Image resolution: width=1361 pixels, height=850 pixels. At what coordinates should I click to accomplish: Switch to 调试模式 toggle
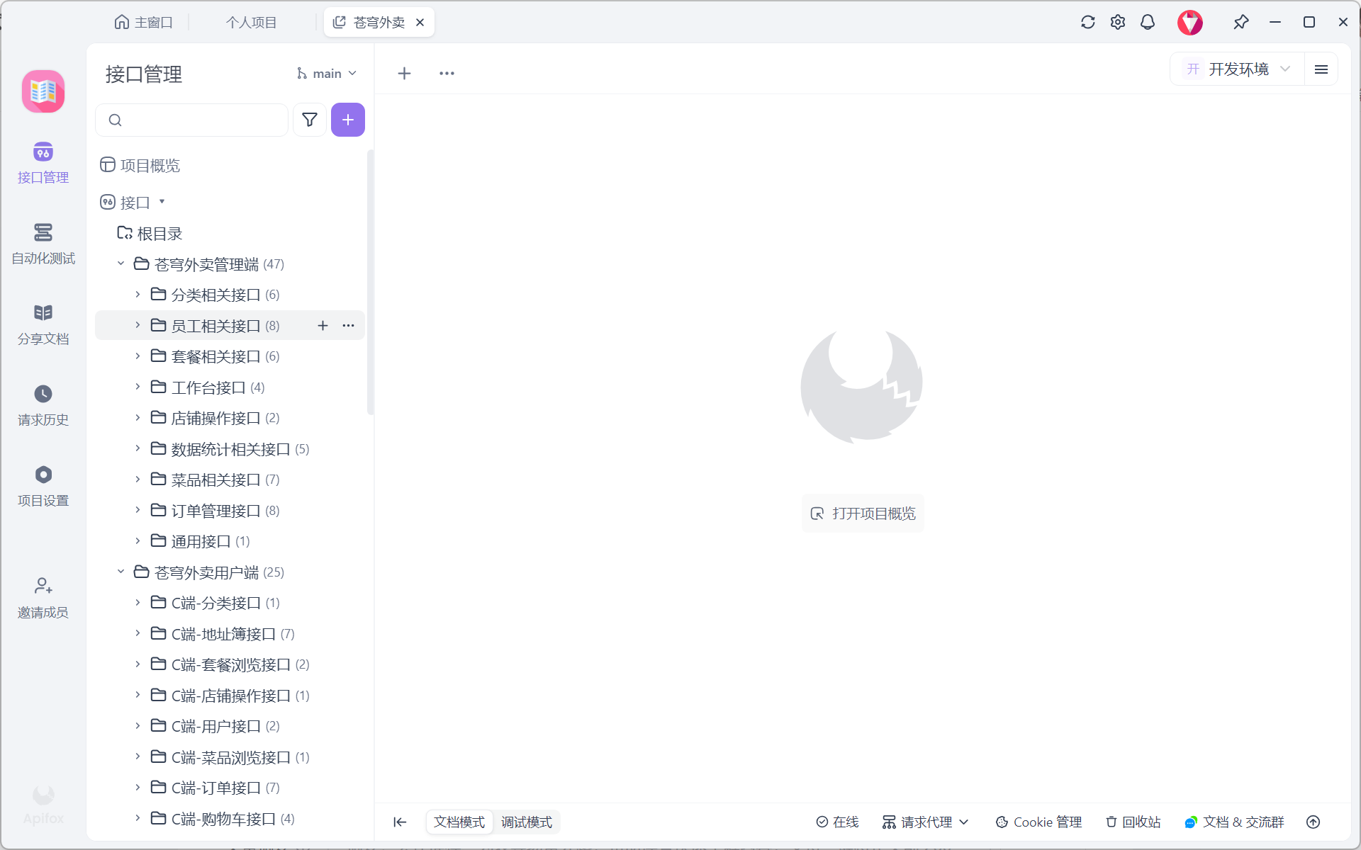(x=526, y=822)
